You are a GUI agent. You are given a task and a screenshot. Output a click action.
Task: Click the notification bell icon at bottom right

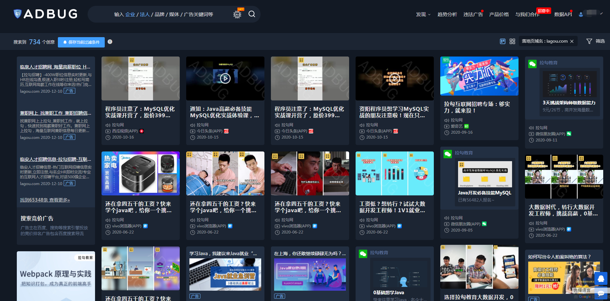pos(601,278)
